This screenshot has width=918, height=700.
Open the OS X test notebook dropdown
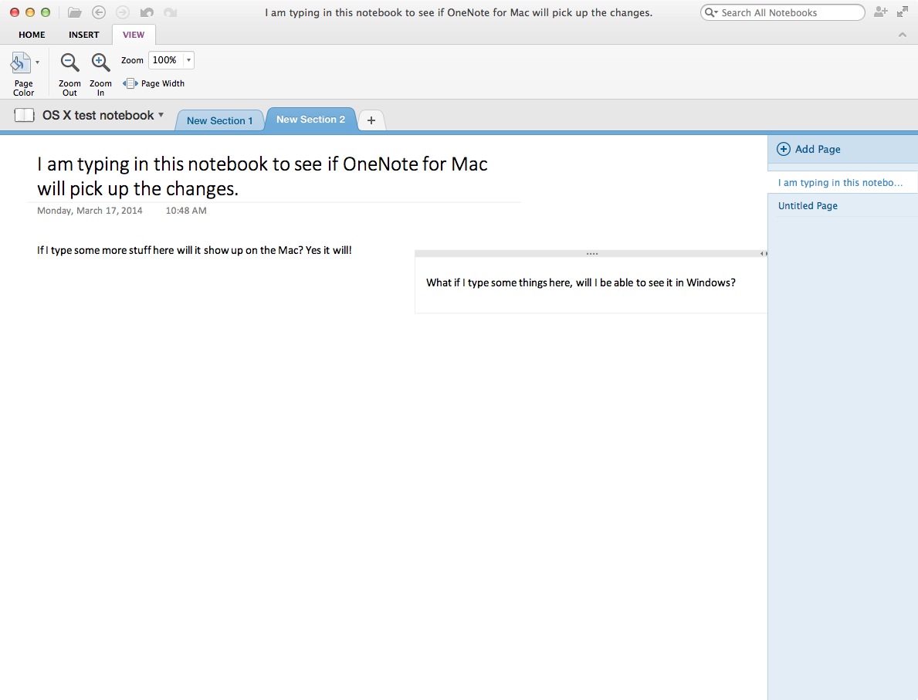tap(162, 115)
